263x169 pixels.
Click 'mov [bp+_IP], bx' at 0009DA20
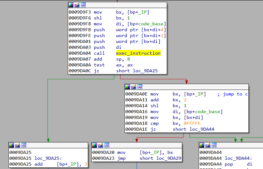point(145,152)
